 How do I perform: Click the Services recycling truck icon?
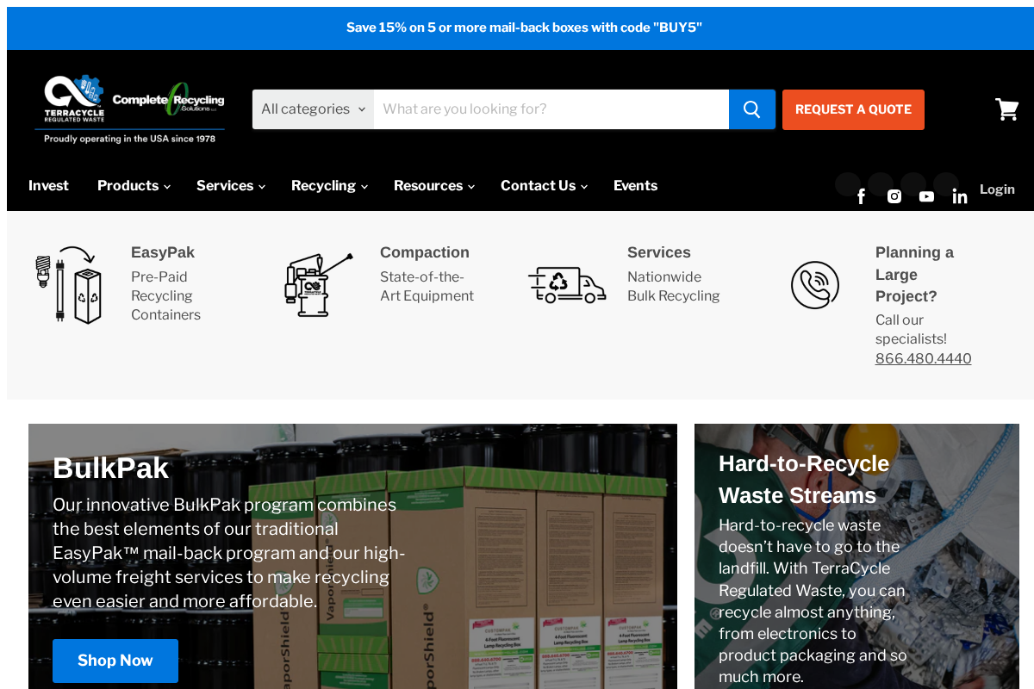[x=567, y=284]
